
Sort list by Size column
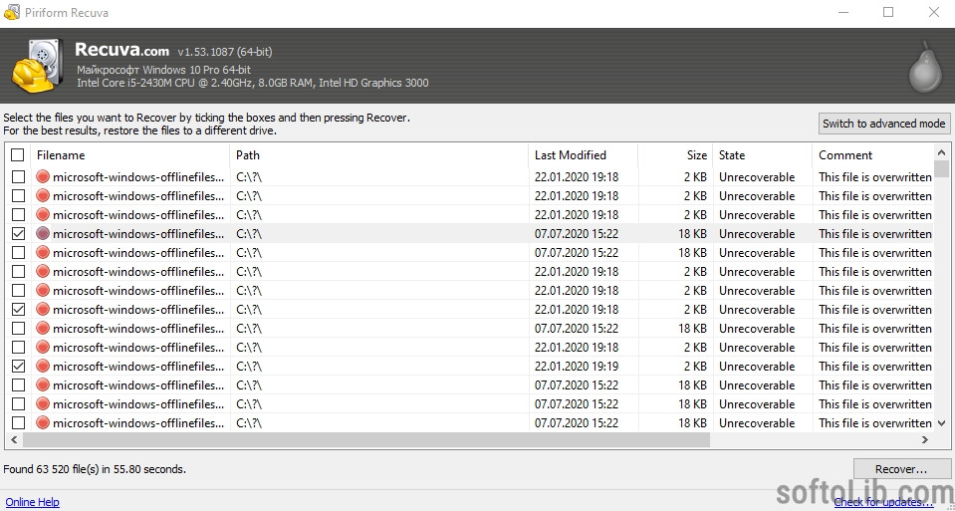click(675, 155)
